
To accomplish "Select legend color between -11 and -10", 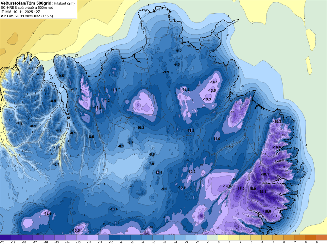I will click(x=103, y=237).
